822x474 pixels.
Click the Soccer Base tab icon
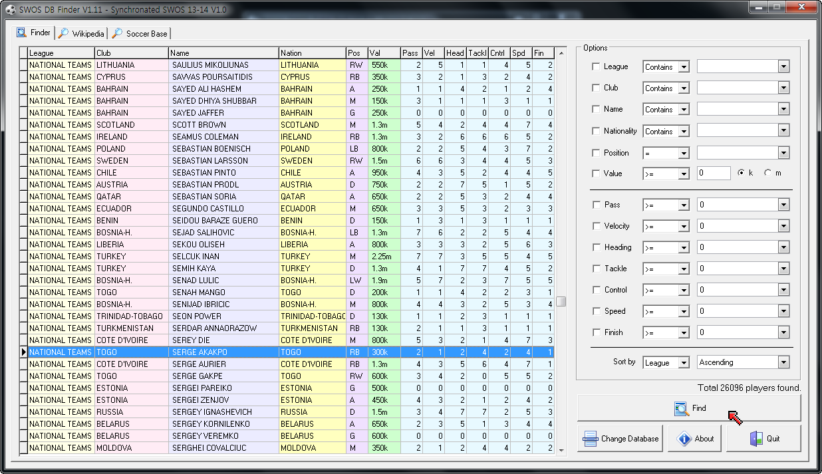coord(117,33)
